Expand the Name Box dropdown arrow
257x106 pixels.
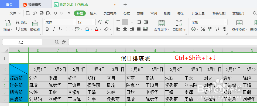click(41, 42)
